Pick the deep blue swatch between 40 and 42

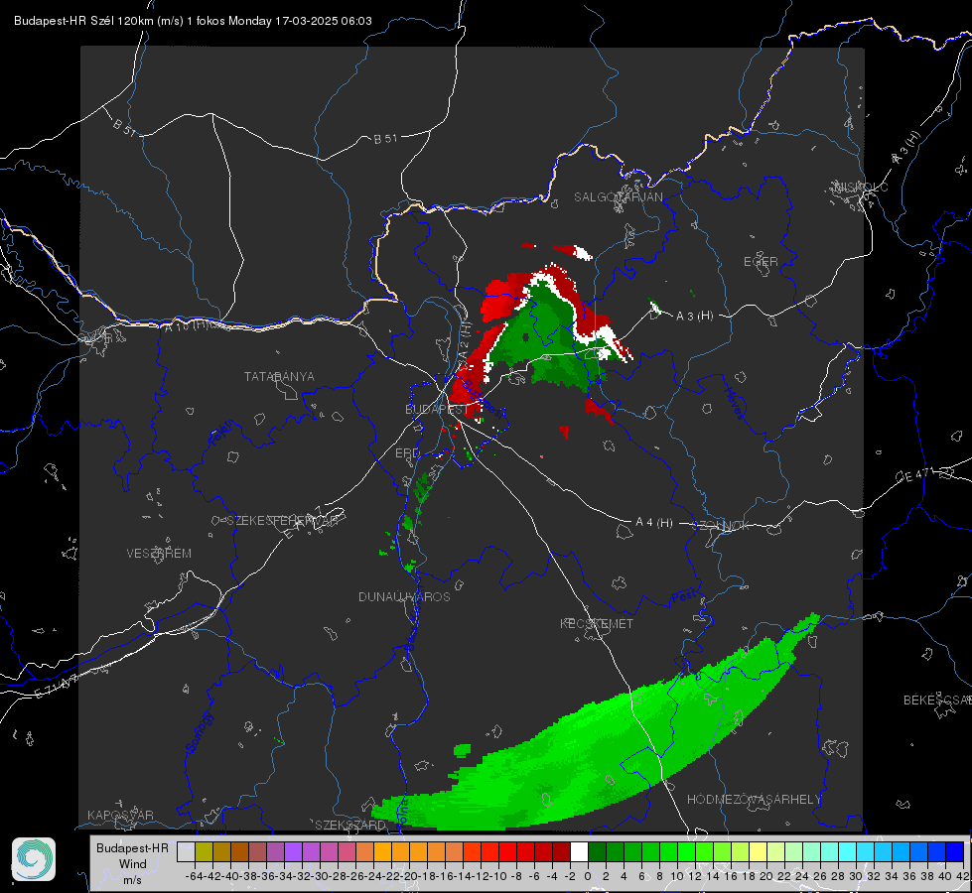(x=955, y=851)
